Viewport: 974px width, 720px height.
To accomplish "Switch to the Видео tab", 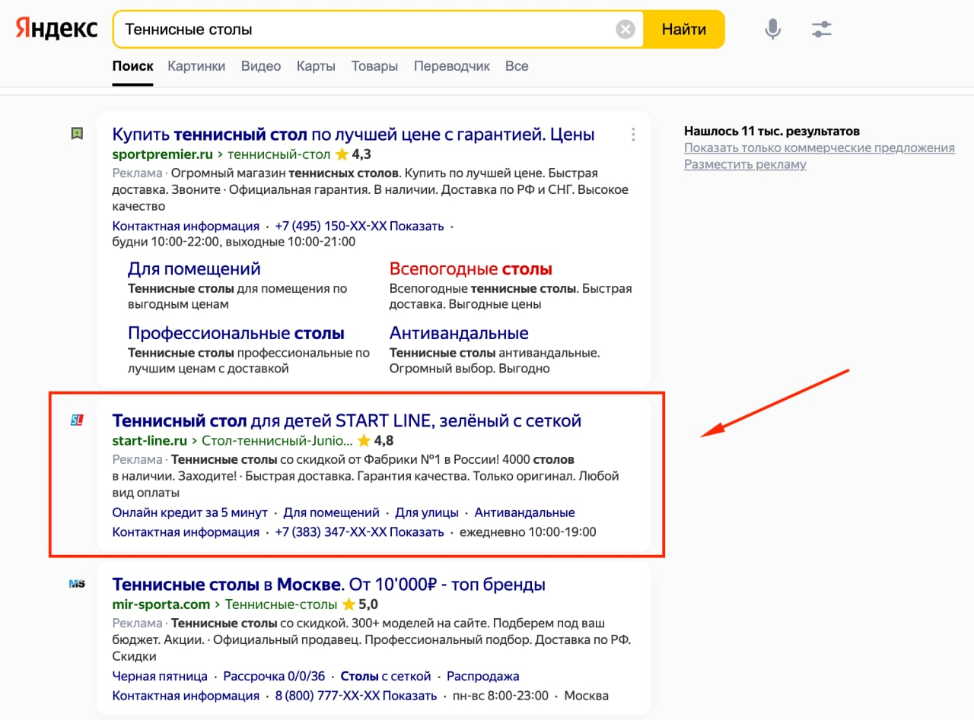I will pyautogui.click(x=261, y=66).
